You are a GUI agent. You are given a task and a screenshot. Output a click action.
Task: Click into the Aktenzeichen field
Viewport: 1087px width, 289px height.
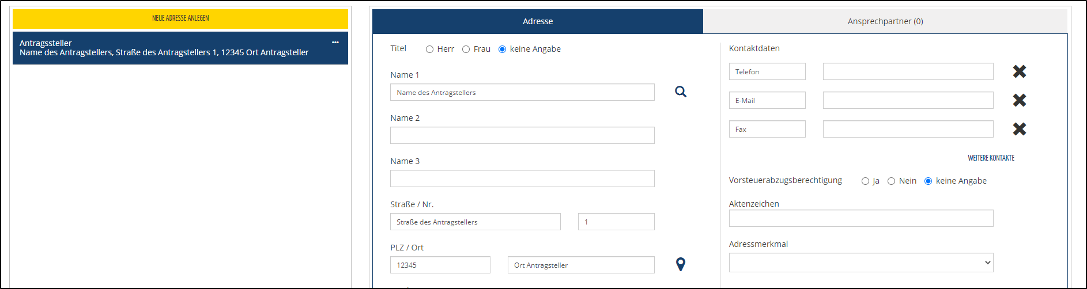click(860, 218)
